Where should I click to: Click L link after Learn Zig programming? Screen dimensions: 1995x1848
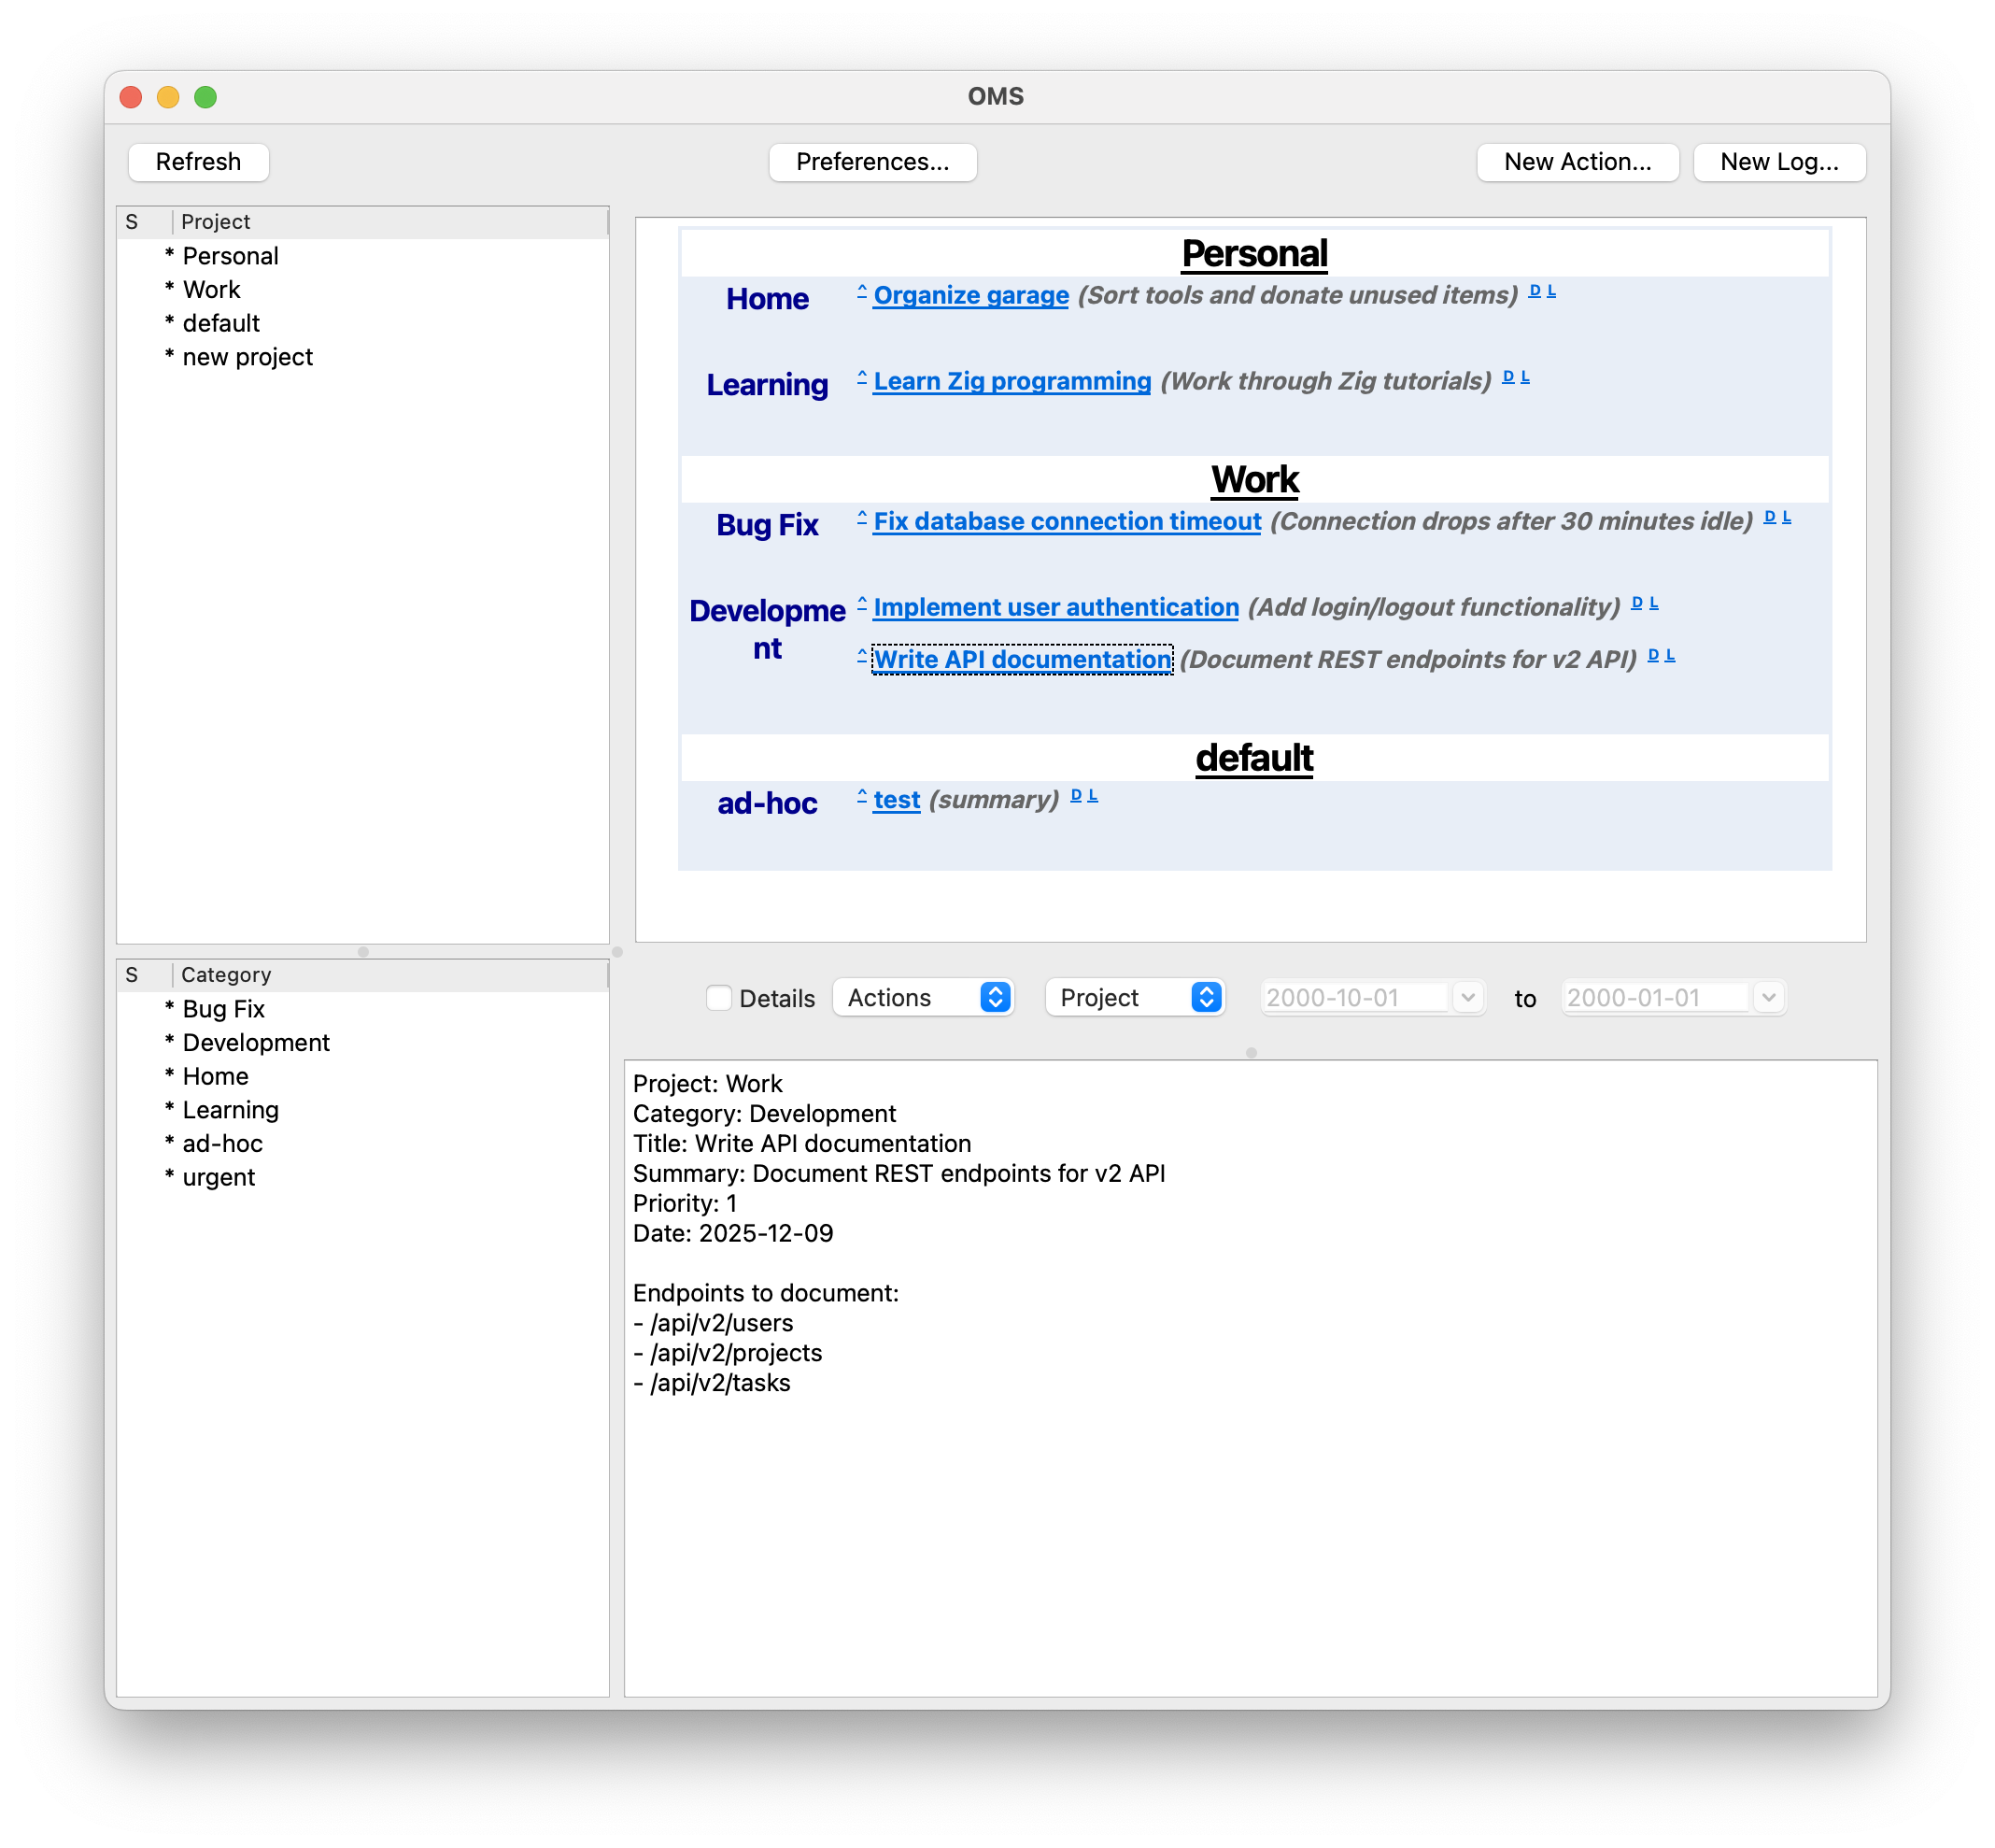coord(1525,377)
